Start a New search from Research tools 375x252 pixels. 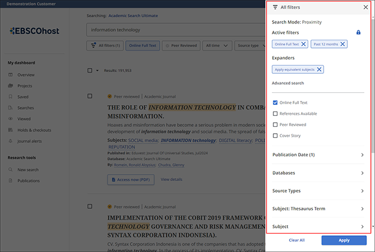coord(28,170)
